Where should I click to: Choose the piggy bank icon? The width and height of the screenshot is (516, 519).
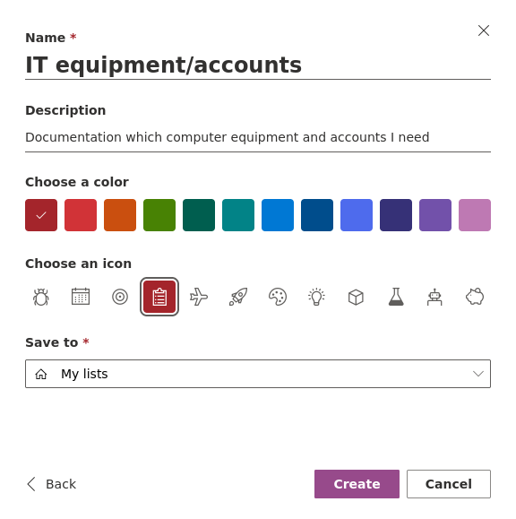pos(475,297)
